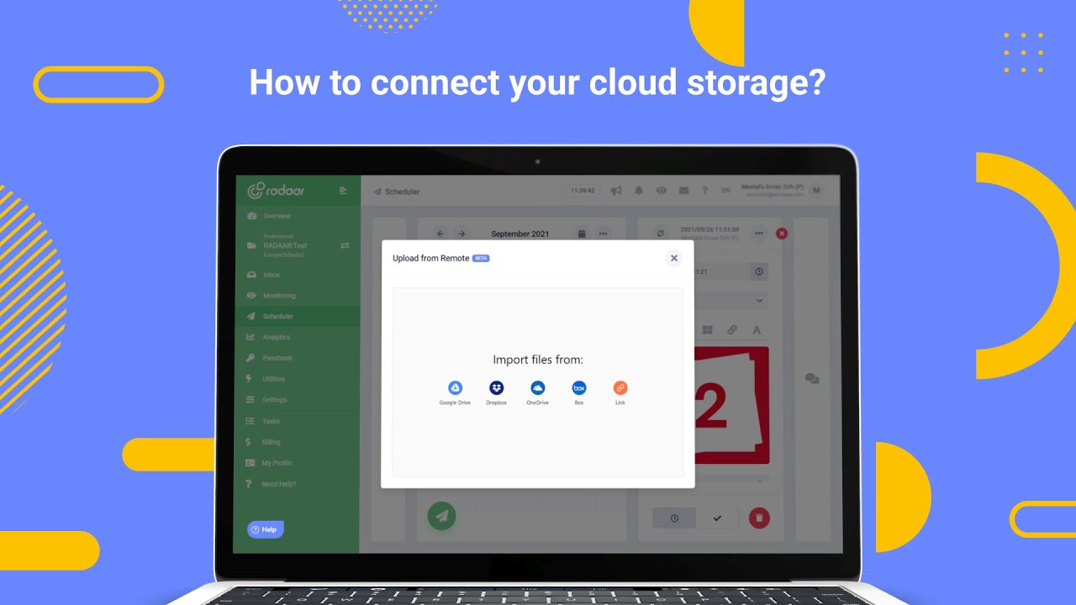
Task: Open the Inbox section
Action: pyautogui.click(x=271, y=275)
